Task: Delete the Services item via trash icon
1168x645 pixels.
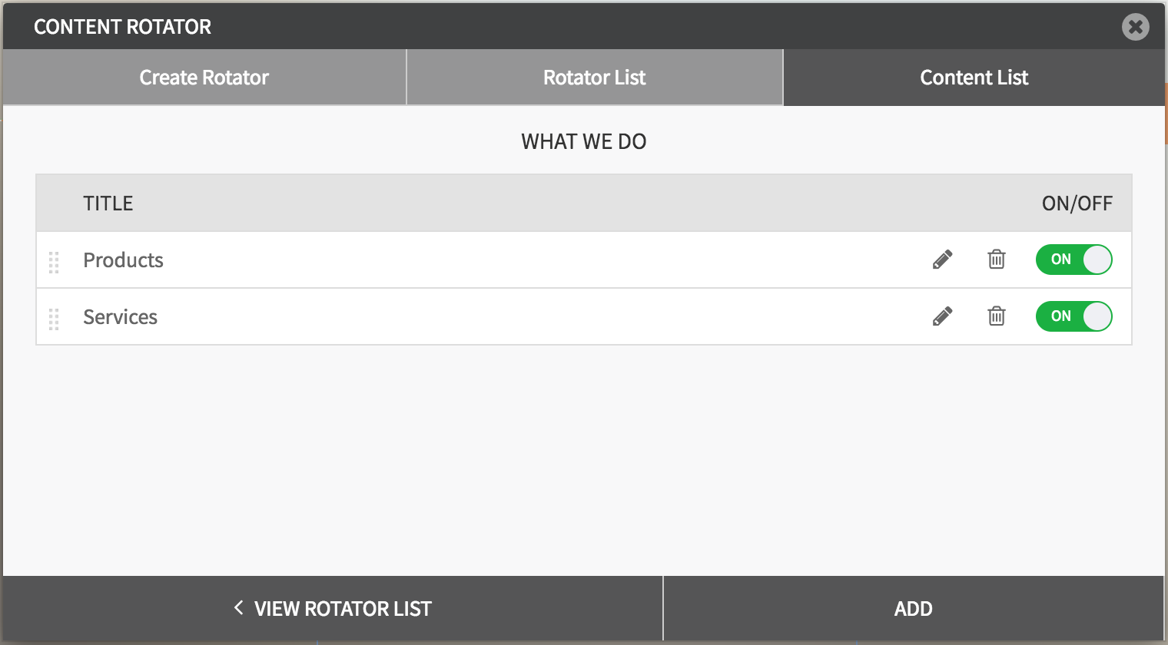Action: pos(996,316)
